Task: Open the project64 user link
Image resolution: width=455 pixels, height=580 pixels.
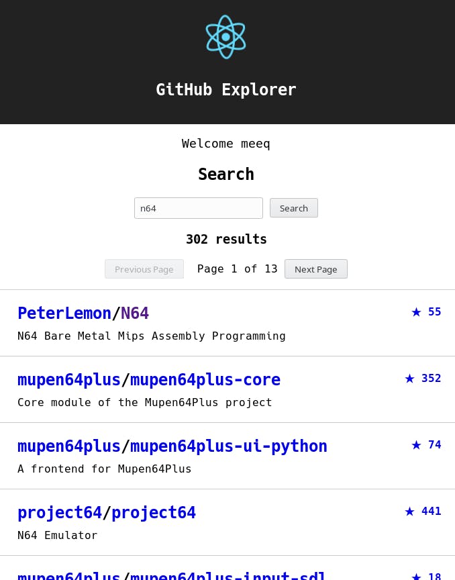Action: point(60,512)
